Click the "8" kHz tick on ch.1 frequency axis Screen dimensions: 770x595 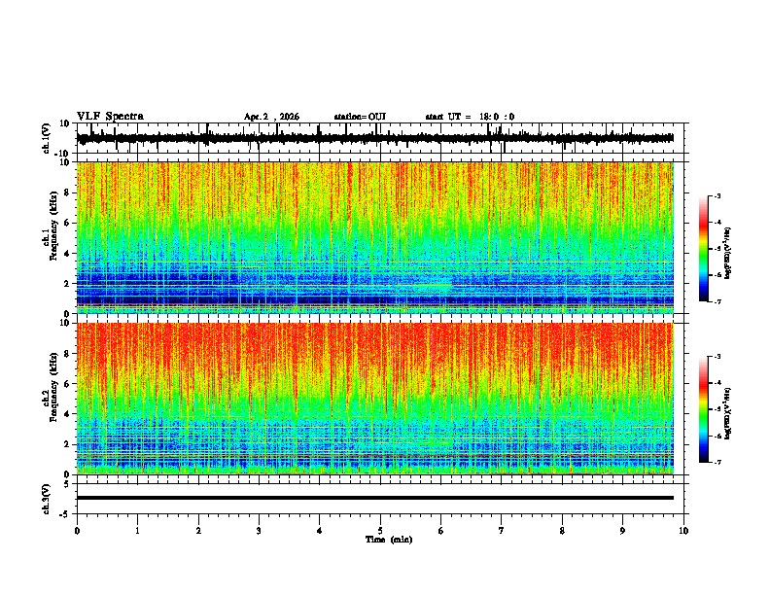(68, 192)
